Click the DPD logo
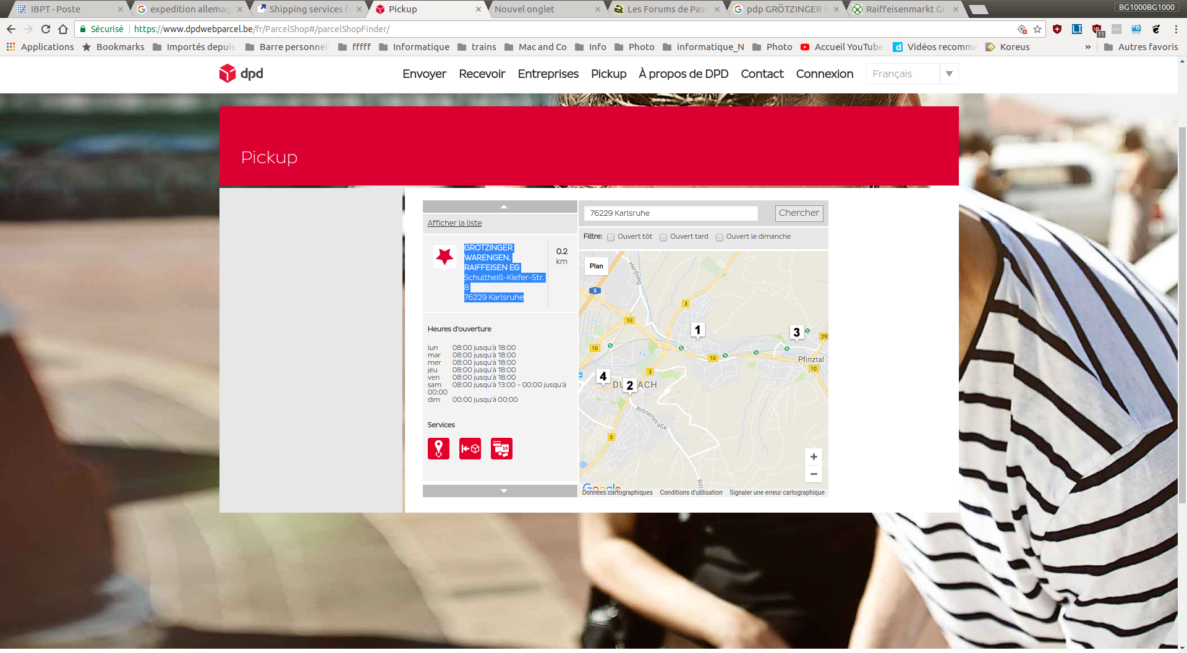 (x=241, y=74)
